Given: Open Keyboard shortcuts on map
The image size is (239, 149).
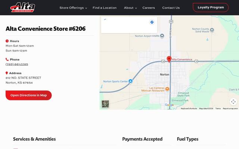Looking at the screenshot, I should (x=189, y=108).
